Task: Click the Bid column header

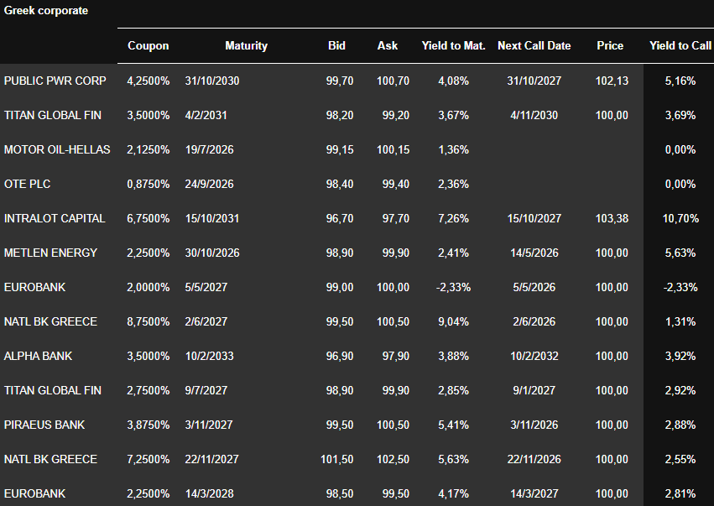Action: [336, 45]
